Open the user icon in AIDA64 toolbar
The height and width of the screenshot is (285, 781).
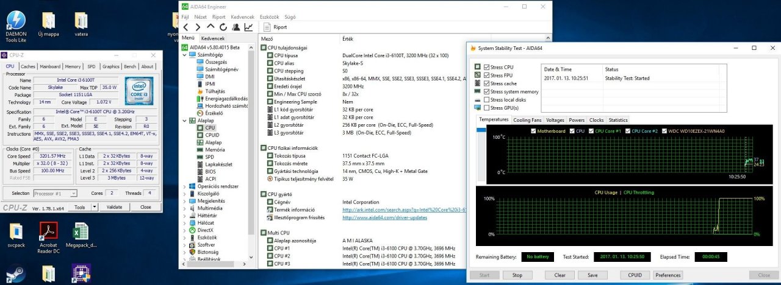click(x=236, y=27)
